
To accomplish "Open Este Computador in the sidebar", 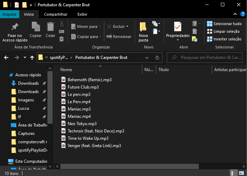I will click(28, 161).
